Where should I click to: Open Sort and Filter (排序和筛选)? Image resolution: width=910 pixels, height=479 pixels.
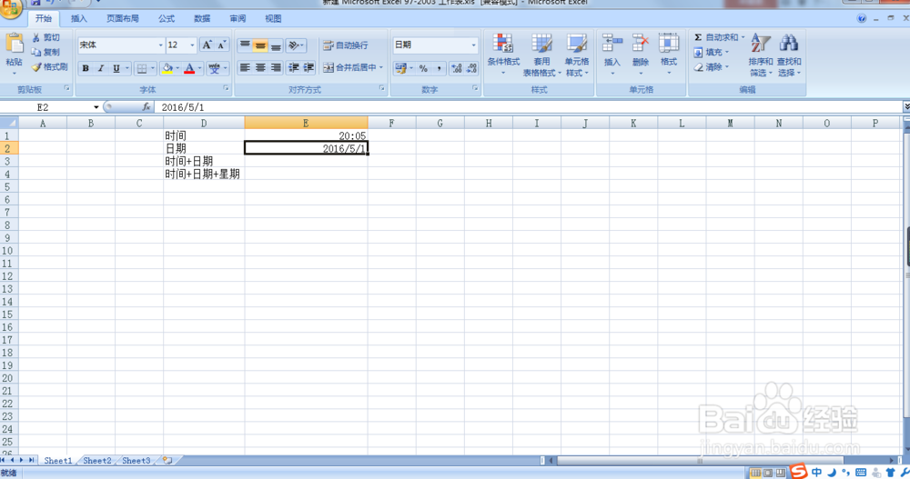click(760, 55)
